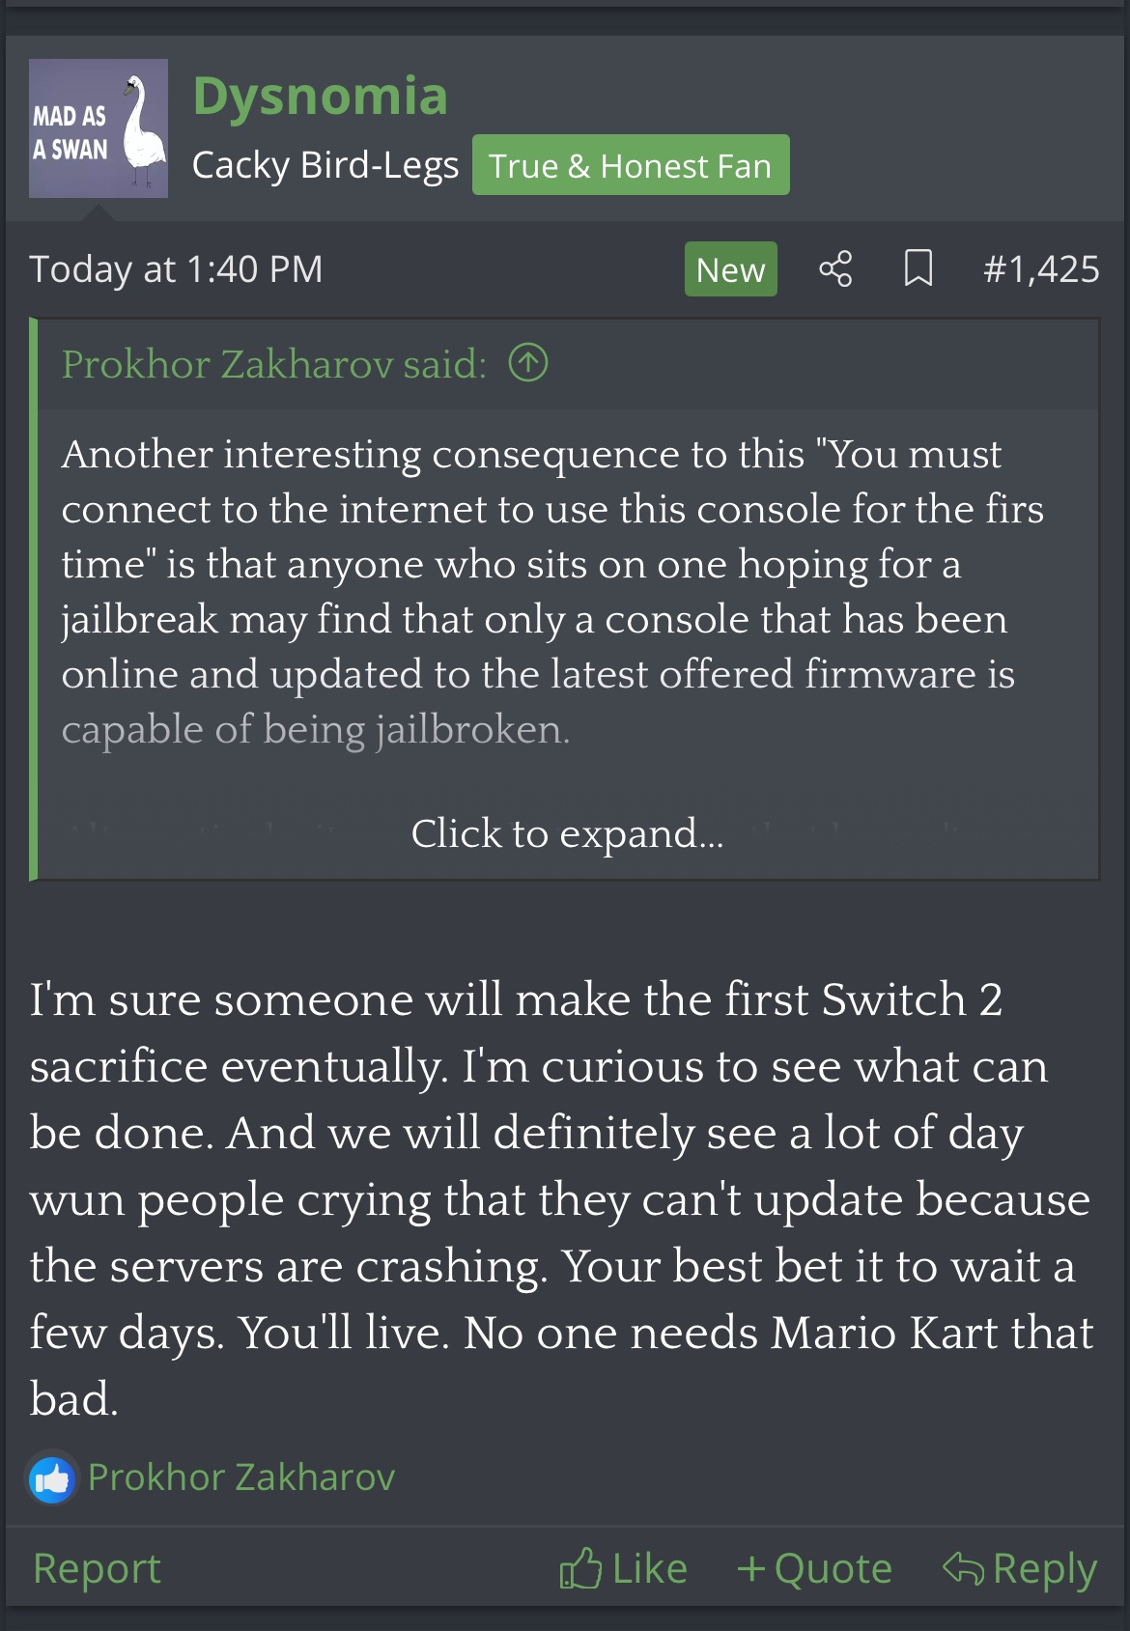Open the post permalink number #1,425
The height and width of the screenshot is (1631, 1130).
pos(1041,269)
